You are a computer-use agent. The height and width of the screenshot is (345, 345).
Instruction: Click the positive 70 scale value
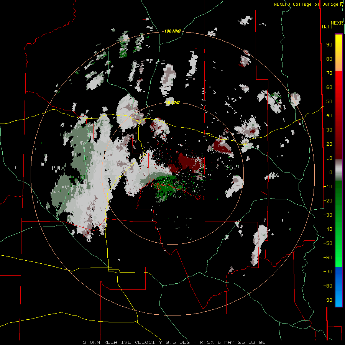(329, 73)
